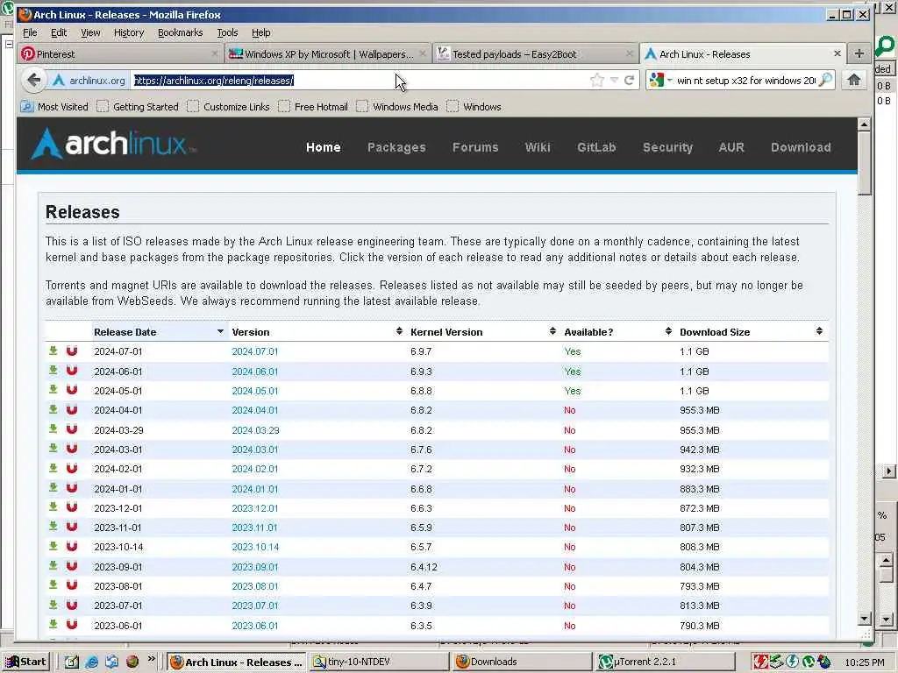Click the torrent download icon for 2024-06-01
The height and width of the screenshot is (673, 898).
click(53, 371)
